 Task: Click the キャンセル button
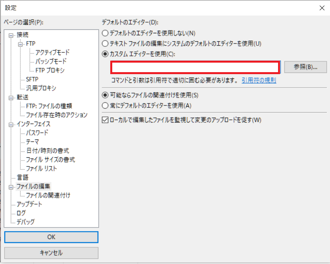pyautogui.click(x=51, y=253)
